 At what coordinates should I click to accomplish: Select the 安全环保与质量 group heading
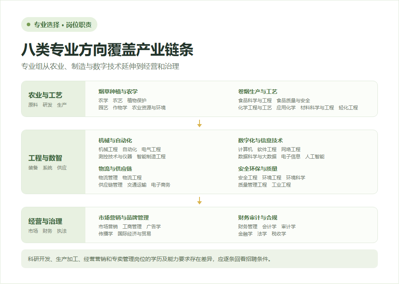coord(258,169)
